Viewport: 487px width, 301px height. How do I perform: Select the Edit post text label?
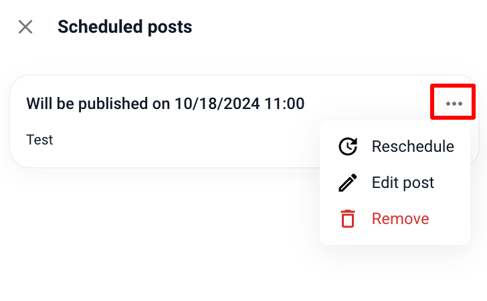[x=403, y=183]
